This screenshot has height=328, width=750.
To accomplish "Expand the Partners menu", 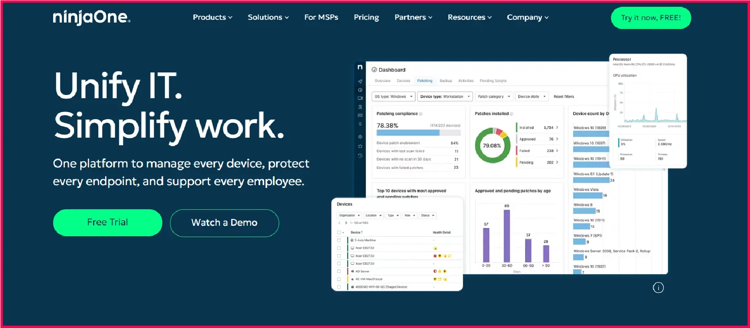I will point(413,17).
